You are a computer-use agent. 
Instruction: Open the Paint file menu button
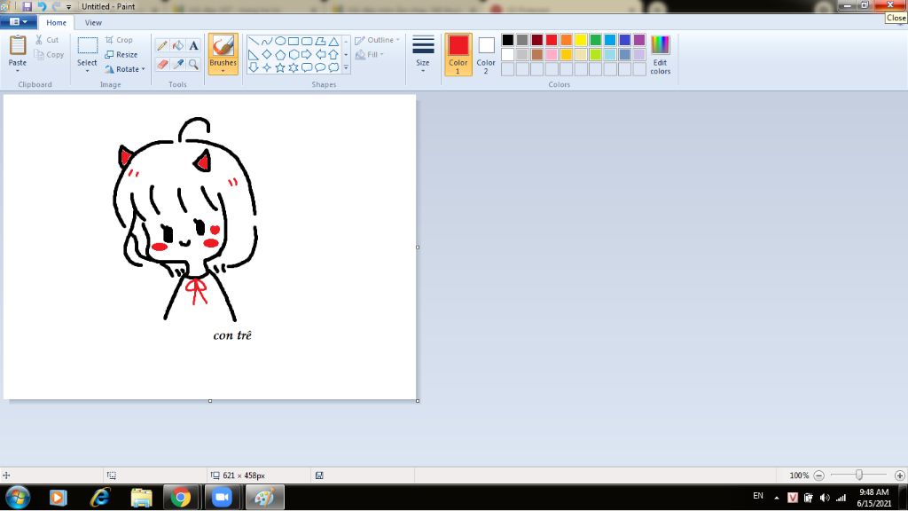[19, 22]
